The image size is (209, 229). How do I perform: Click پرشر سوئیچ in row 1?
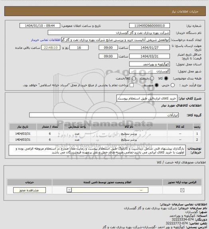(129, 134)
